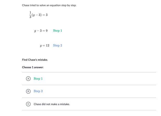Click blue Step 2 label beside g = 12

click(x=57, y=45)
